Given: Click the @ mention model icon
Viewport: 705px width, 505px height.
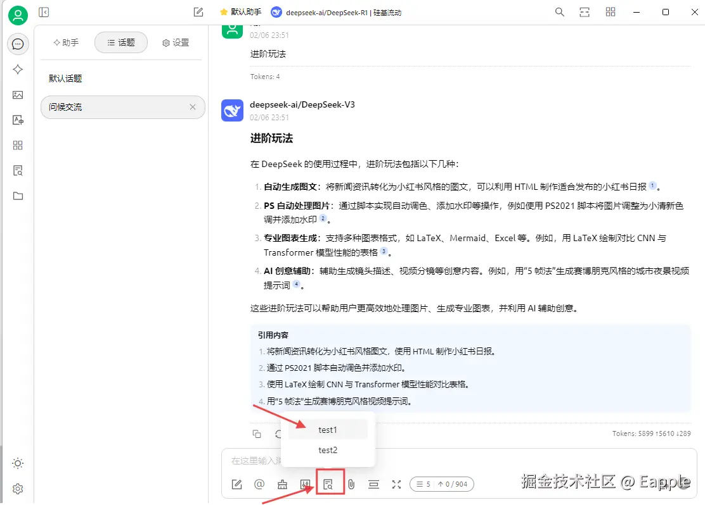Looking at the screenshot, I should pyautogui.click(x=259, y=484).
